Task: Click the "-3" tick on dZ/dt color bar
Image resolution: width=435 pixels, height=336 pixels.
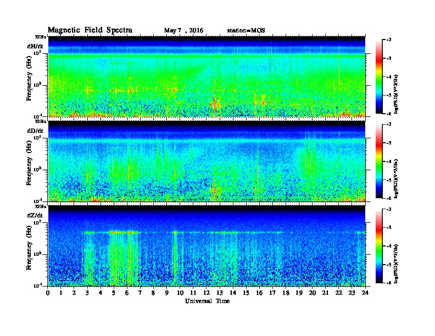Action: (x=389, y=228)
